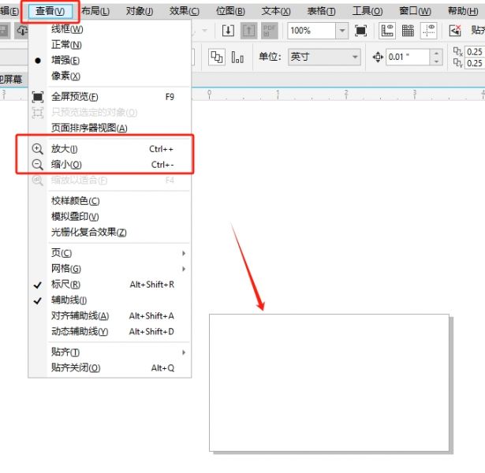Open the zoom level dropdown arrow

pos(342,31)
